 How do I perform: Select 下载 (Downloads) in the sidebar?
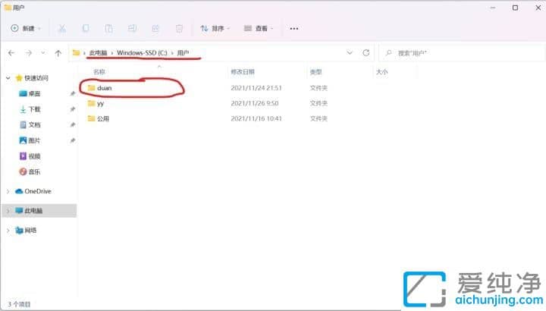34,109
